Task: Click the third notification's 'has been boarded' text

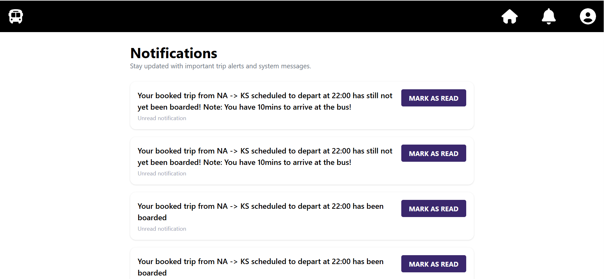Action: tap(260, 212)
